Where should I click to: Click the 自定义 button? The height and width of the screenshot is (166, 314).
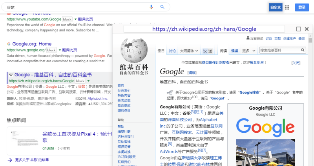pyautogui.click(x=276, y=7)
